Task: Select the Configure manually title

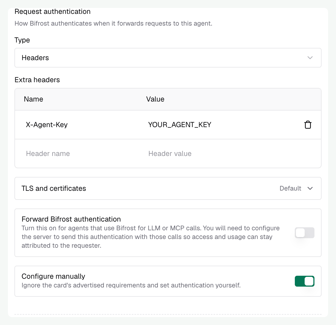Action: (53, 276)
